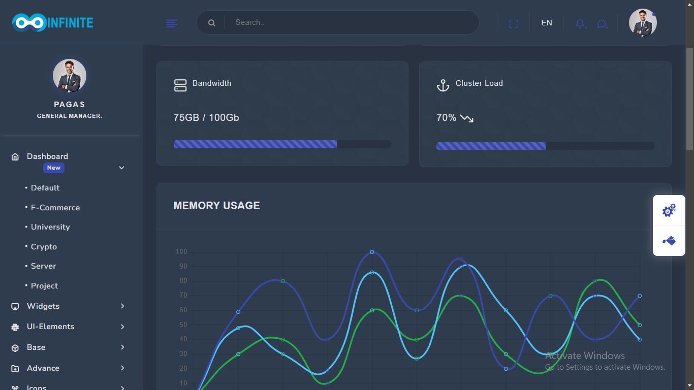Image resolution: width=694 pixels, height=390 pixels.
Task: Click the 70% cluster value
Action: (x=447, y=117)
